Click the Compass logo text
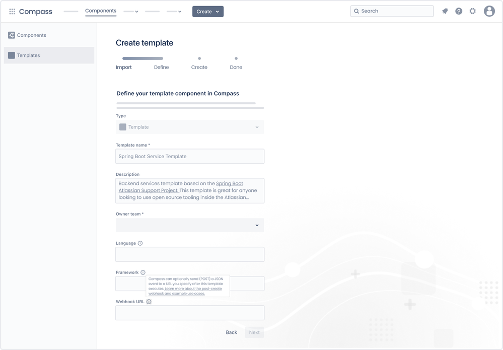This screenshot has height=350, width=503. tap(36, 12)
